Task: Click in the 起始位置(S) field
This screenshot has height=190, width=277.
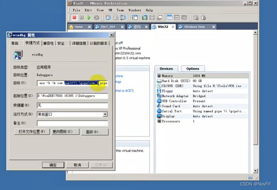Action: tap(72, 96)
